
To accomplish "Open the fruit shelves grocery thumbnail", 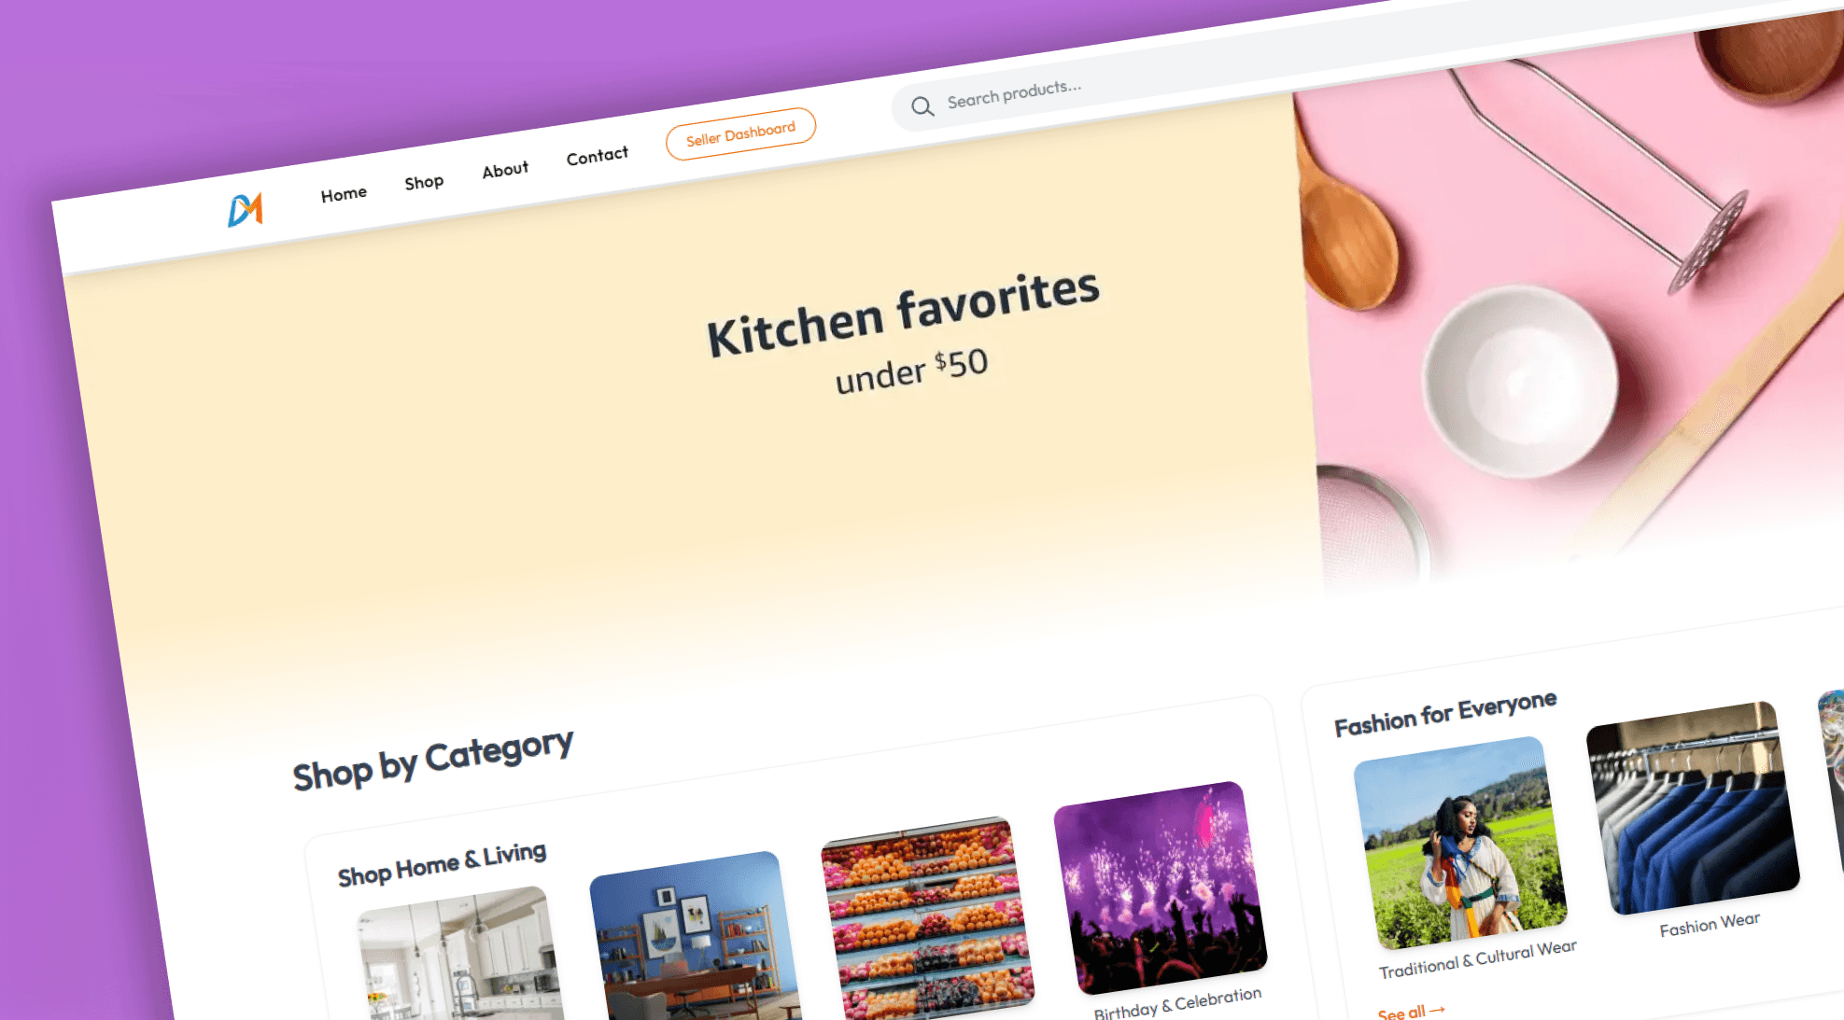I will click(926, 919).
